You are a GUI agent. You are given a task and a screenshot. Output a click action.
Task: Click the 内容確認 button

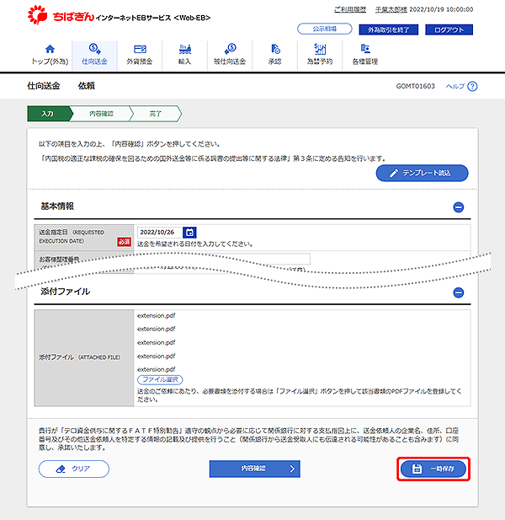click(x=255, y=469)
